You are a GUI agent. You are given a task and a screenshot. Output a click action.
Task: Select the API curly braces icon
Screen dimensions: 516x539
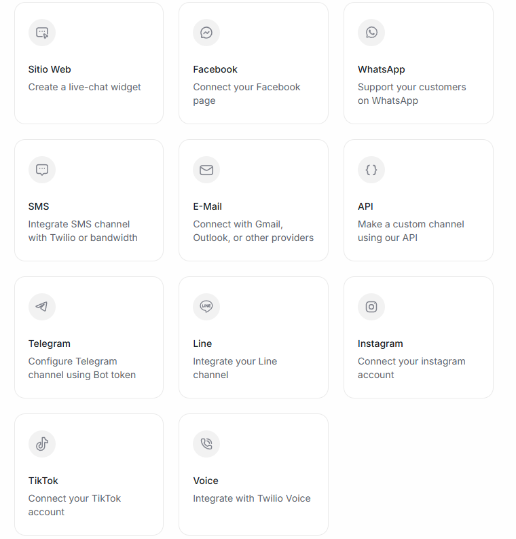pyautogui.click(x=371, y=170)
